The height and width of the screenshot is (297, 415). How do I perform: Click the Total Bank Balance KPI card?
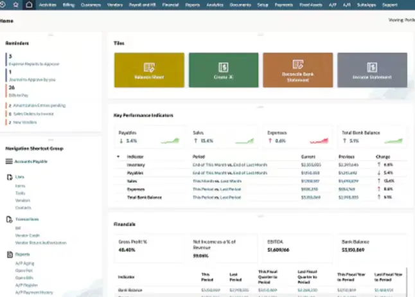pos(373,136)
